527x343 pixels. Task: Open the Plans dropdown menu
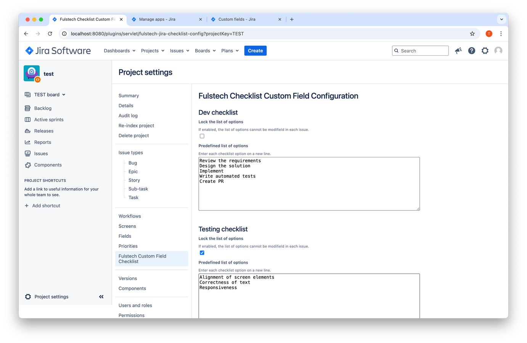tap(230, 51)
